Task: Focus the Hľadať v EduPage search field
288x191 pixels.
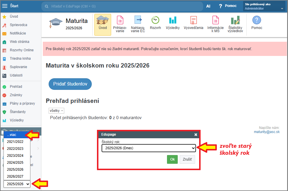Action: tap(122, 6)
